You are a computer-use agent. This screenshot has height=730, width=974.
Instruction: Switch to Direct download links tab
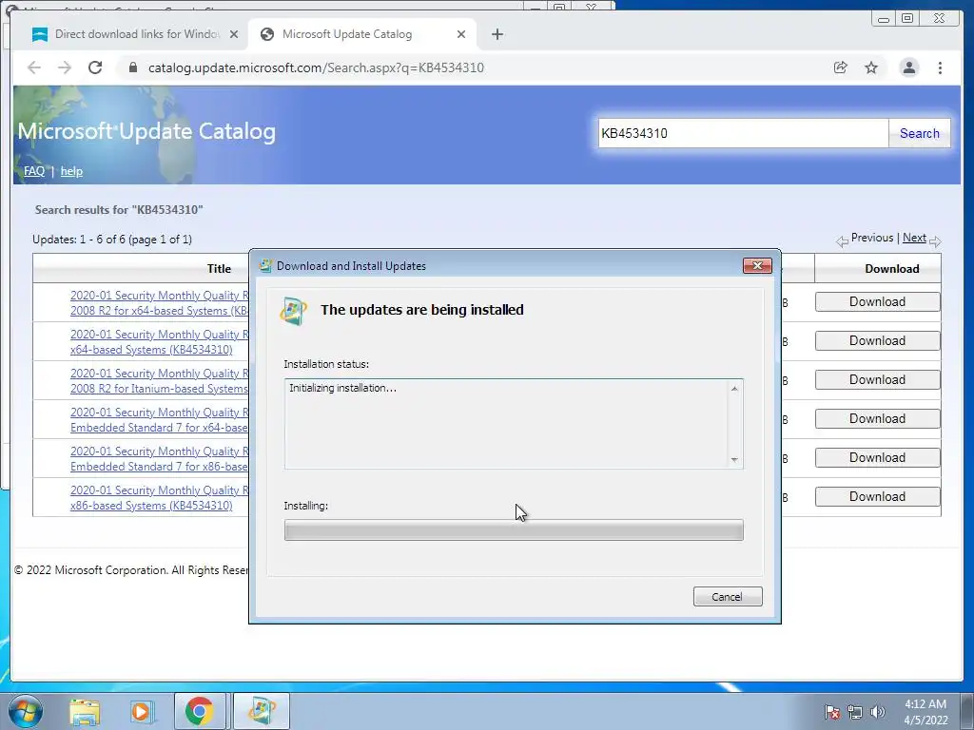(129, 34)
